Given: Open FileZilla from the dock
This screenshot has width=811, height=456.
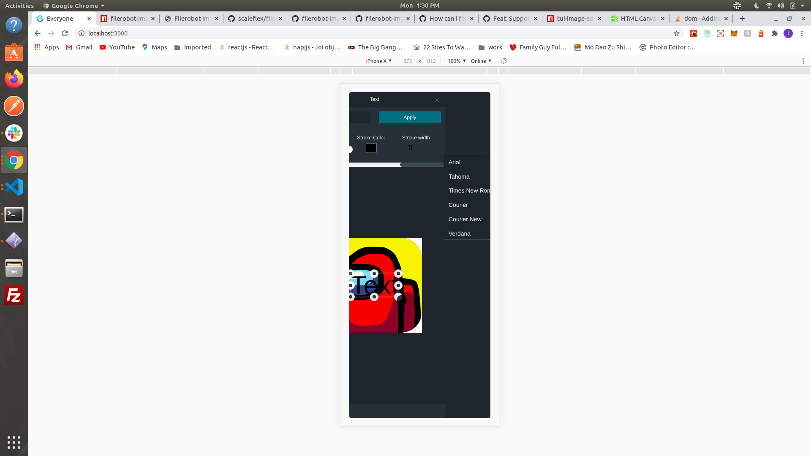Looking at the screenshot, I should pos(14,295).
